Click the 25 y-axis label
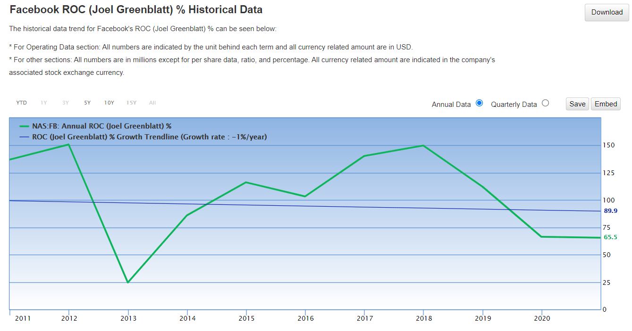This screenshot has height=331, width=632. [607, 283]
